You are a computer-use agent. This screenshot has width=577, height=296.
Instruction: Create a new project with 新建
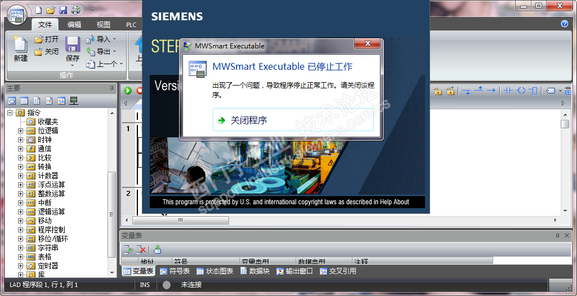pyautogui.click(x=21, y=48)
